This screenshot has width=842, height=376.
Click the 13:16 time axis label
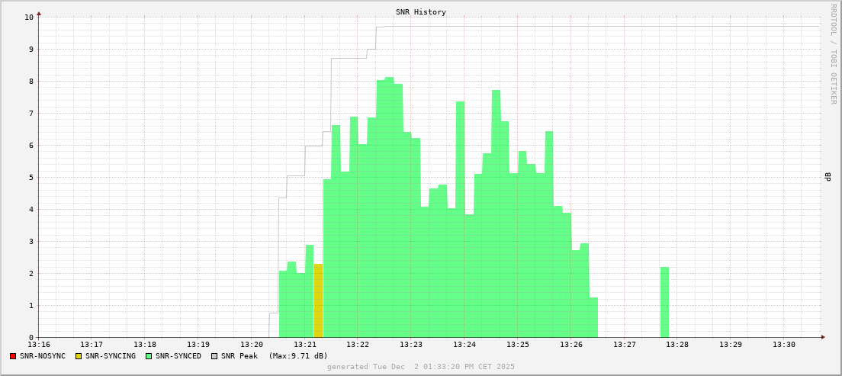39,345
